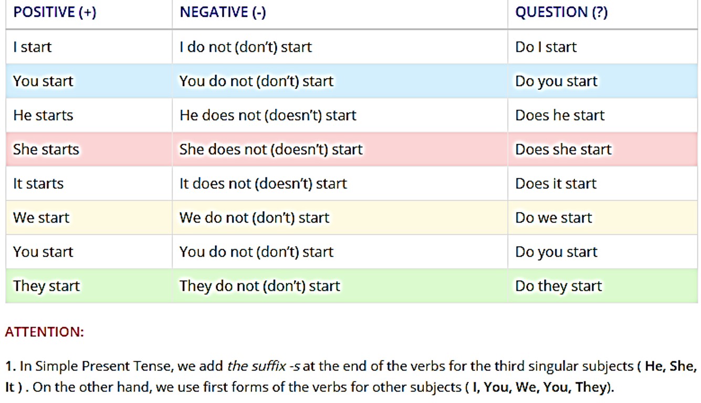The width and height of the screenshot is (701, 403).
Task: Click the "We start" cell
Action: (x=41, y=218)
